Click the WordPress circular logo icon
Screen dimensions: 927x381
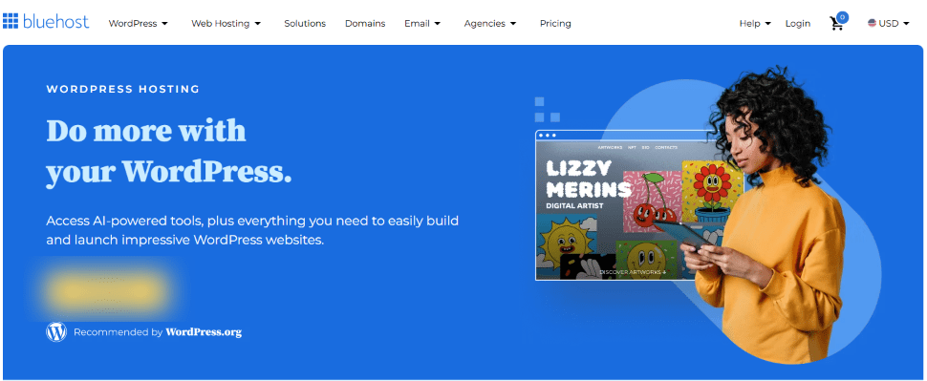coord(56,332)
